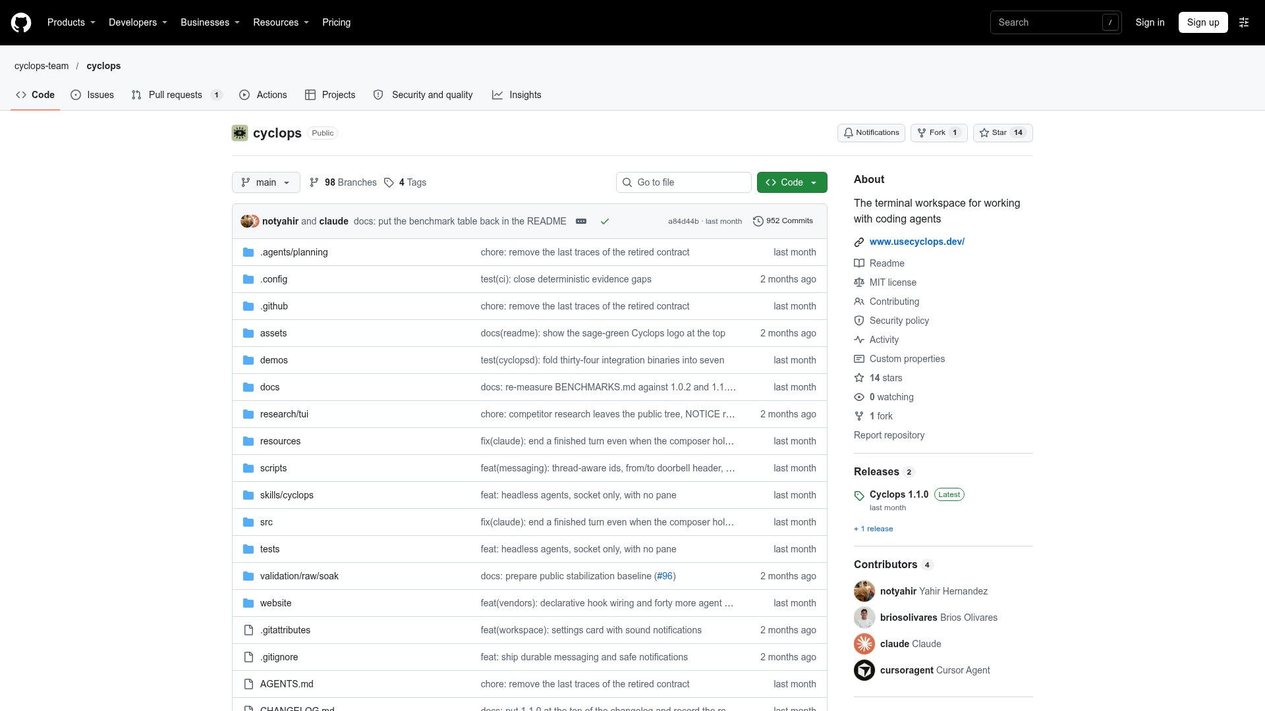Open the www.usecyclops.dev link

(x=917, y=242)
